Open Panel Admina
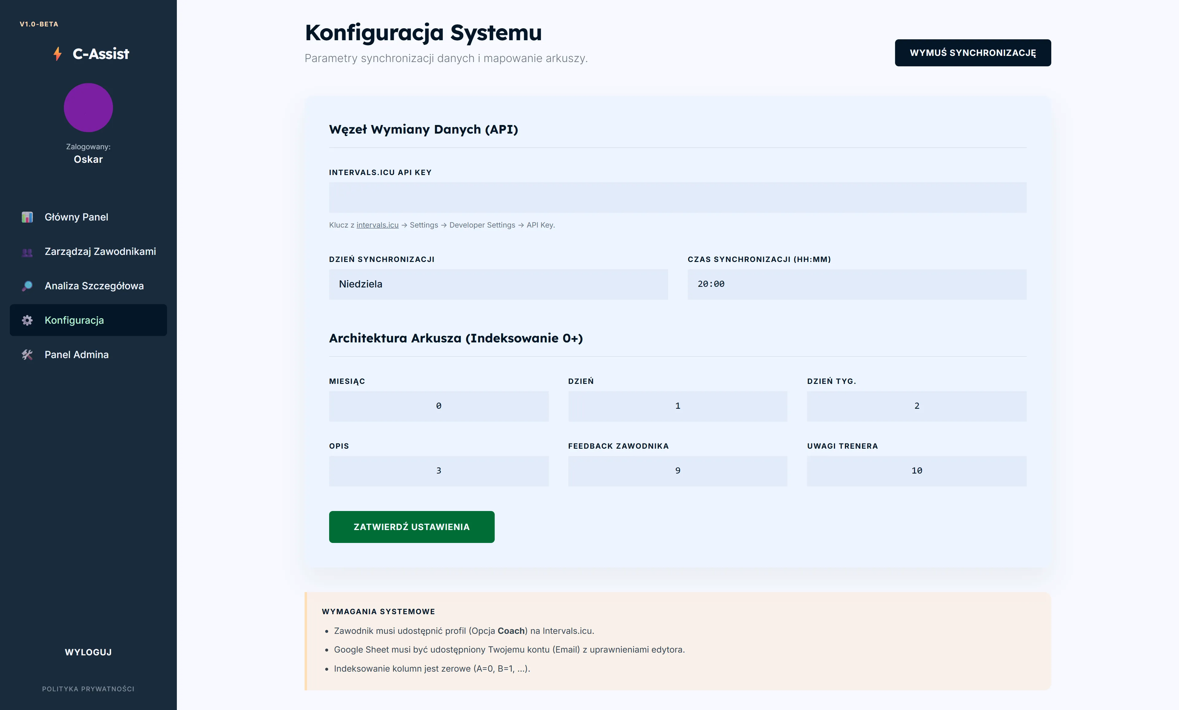 click(88, 355)
